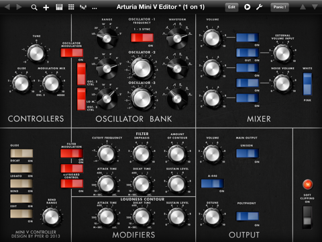The height and width of the screenshot is (242, 322).
Task: Toggle the A-440 blue switch
Action: tap(213, 184)
